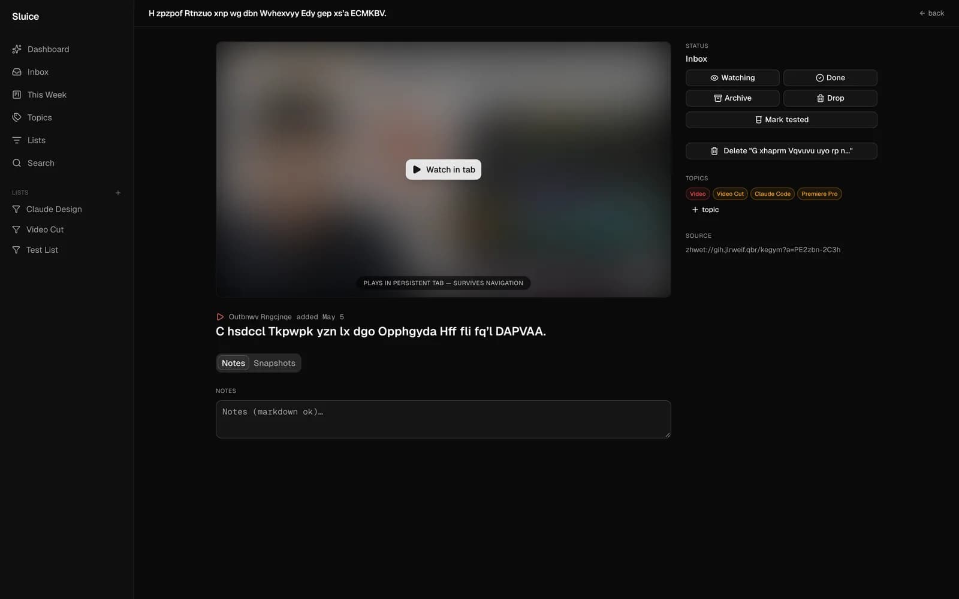
Task: Open This Week view
Action: (x=40, y=95)
